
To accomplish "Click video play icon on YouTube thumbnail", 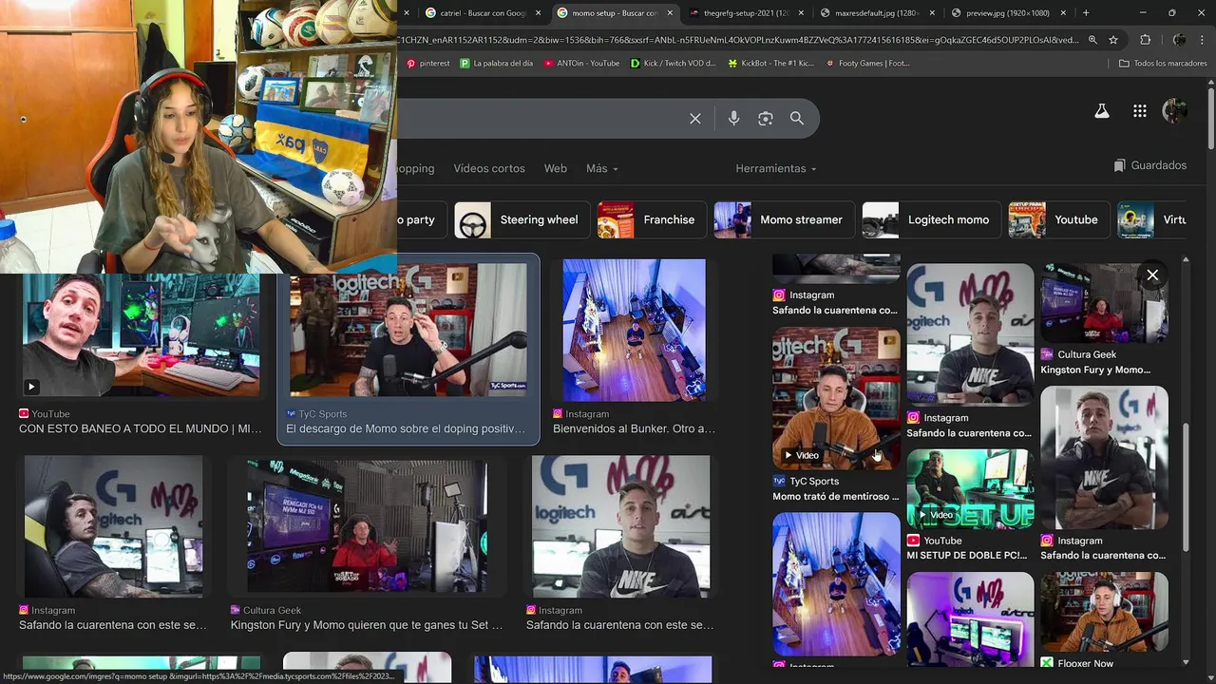I will 30,387.
